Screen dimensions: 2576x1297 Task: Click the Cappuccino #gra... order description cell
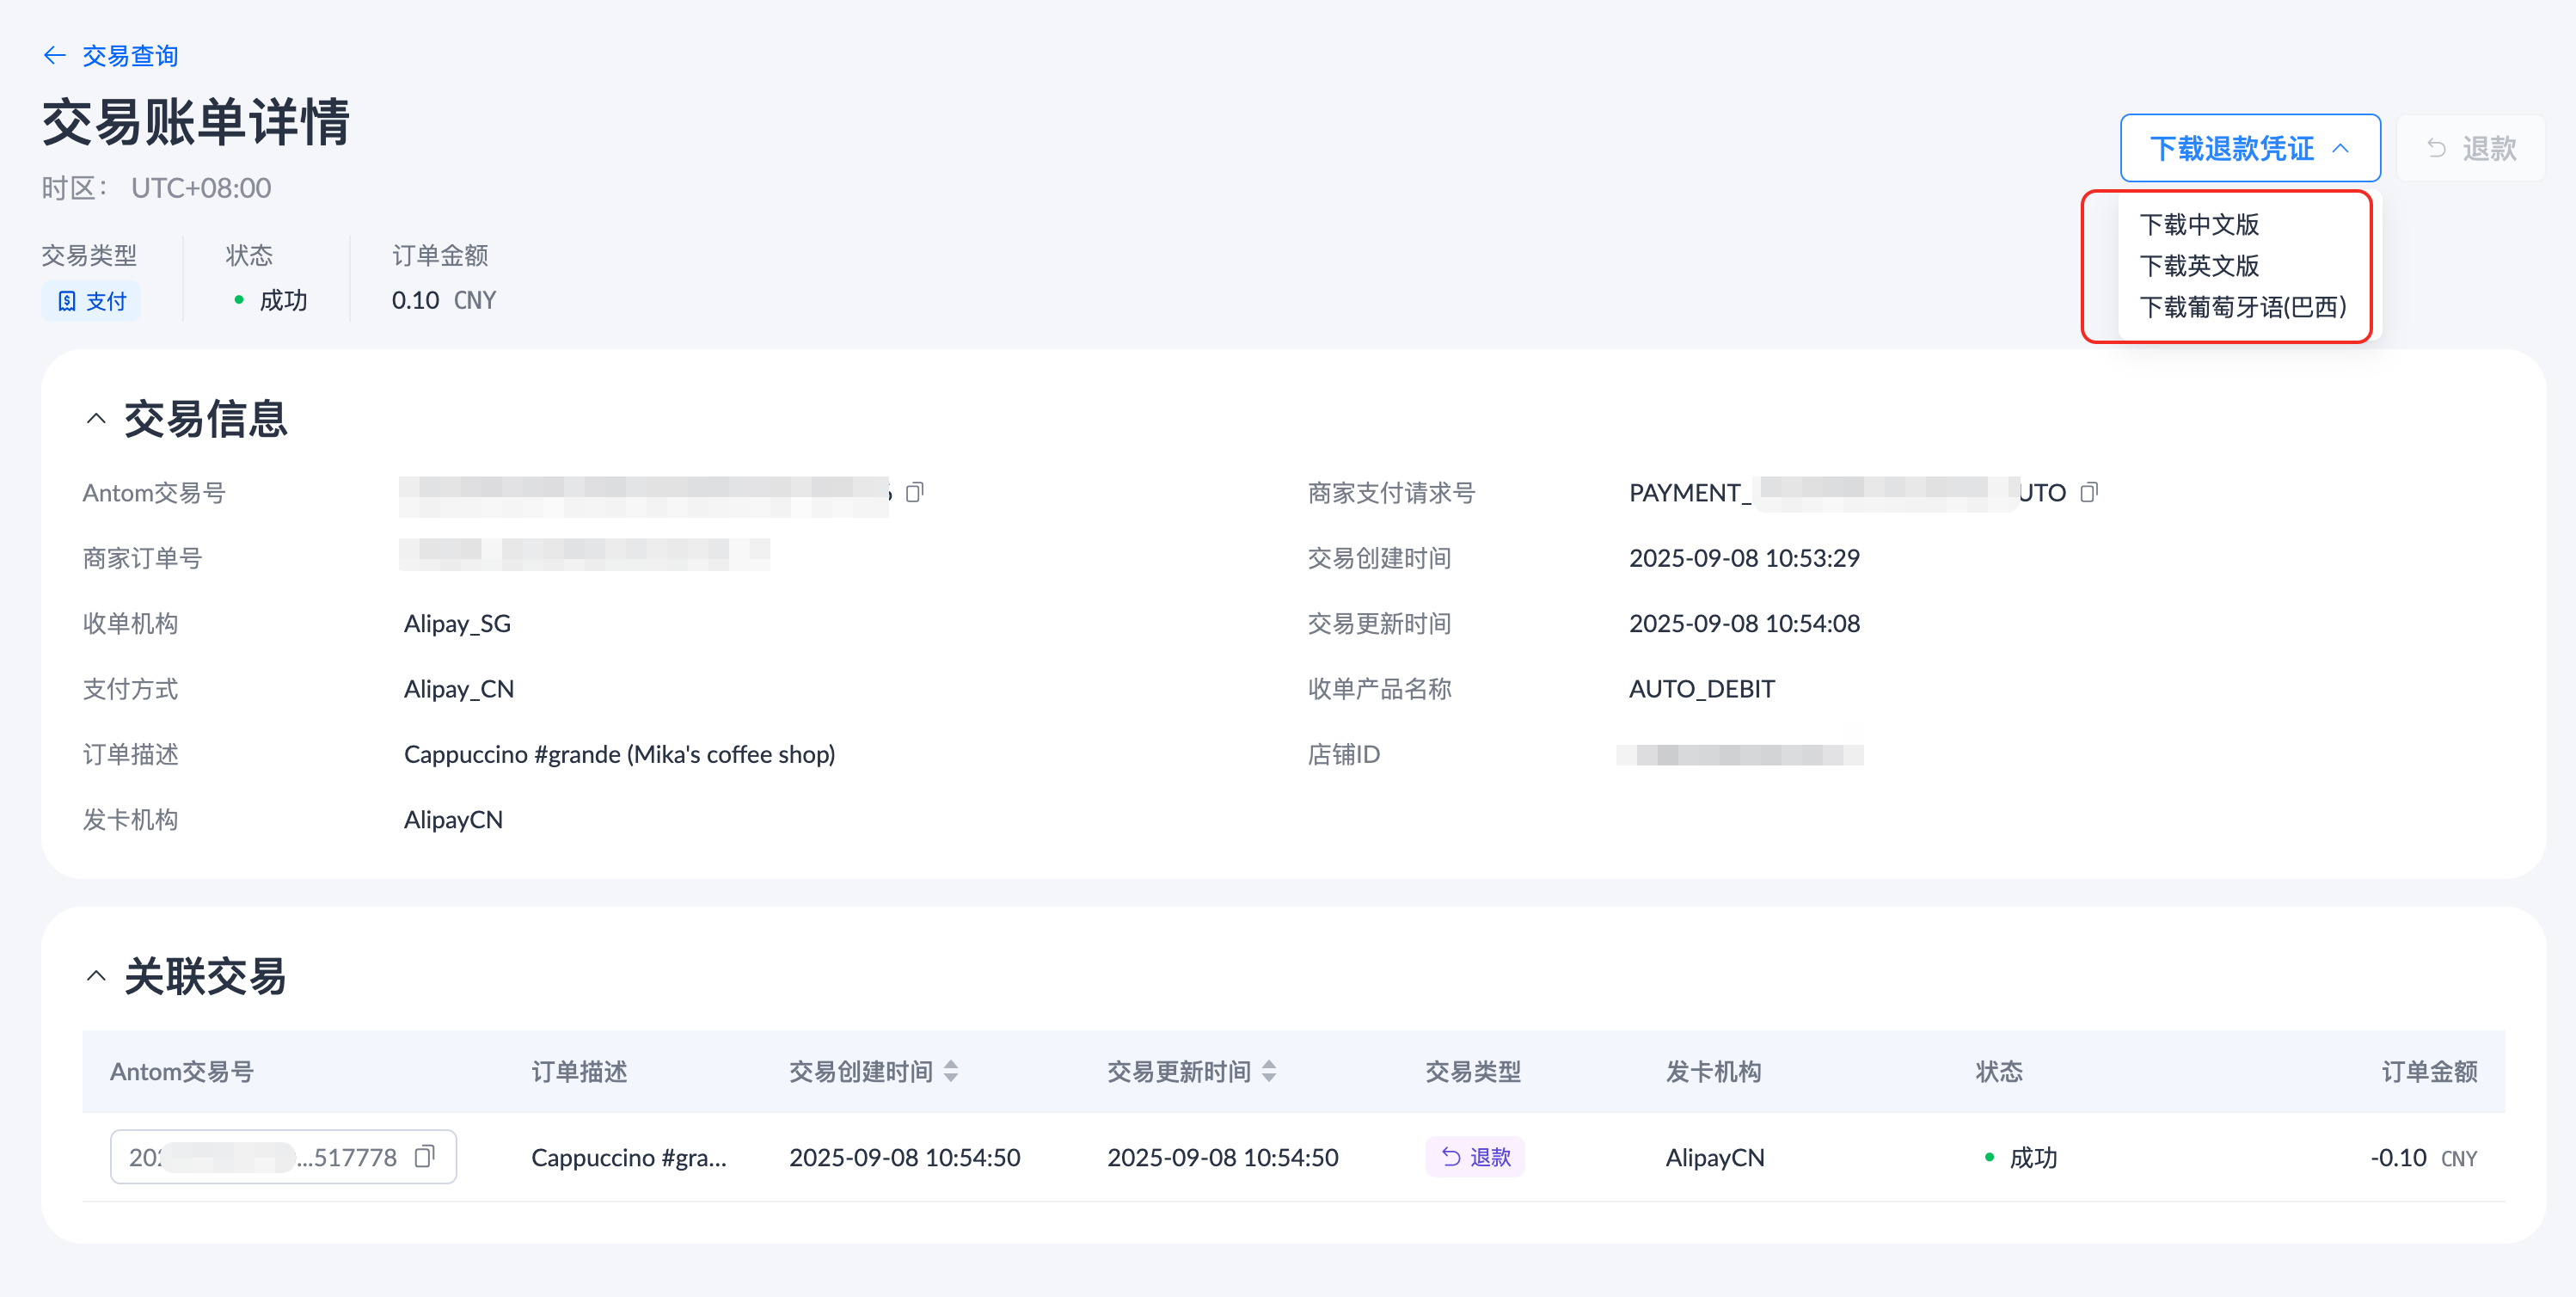coord(628,1157)
